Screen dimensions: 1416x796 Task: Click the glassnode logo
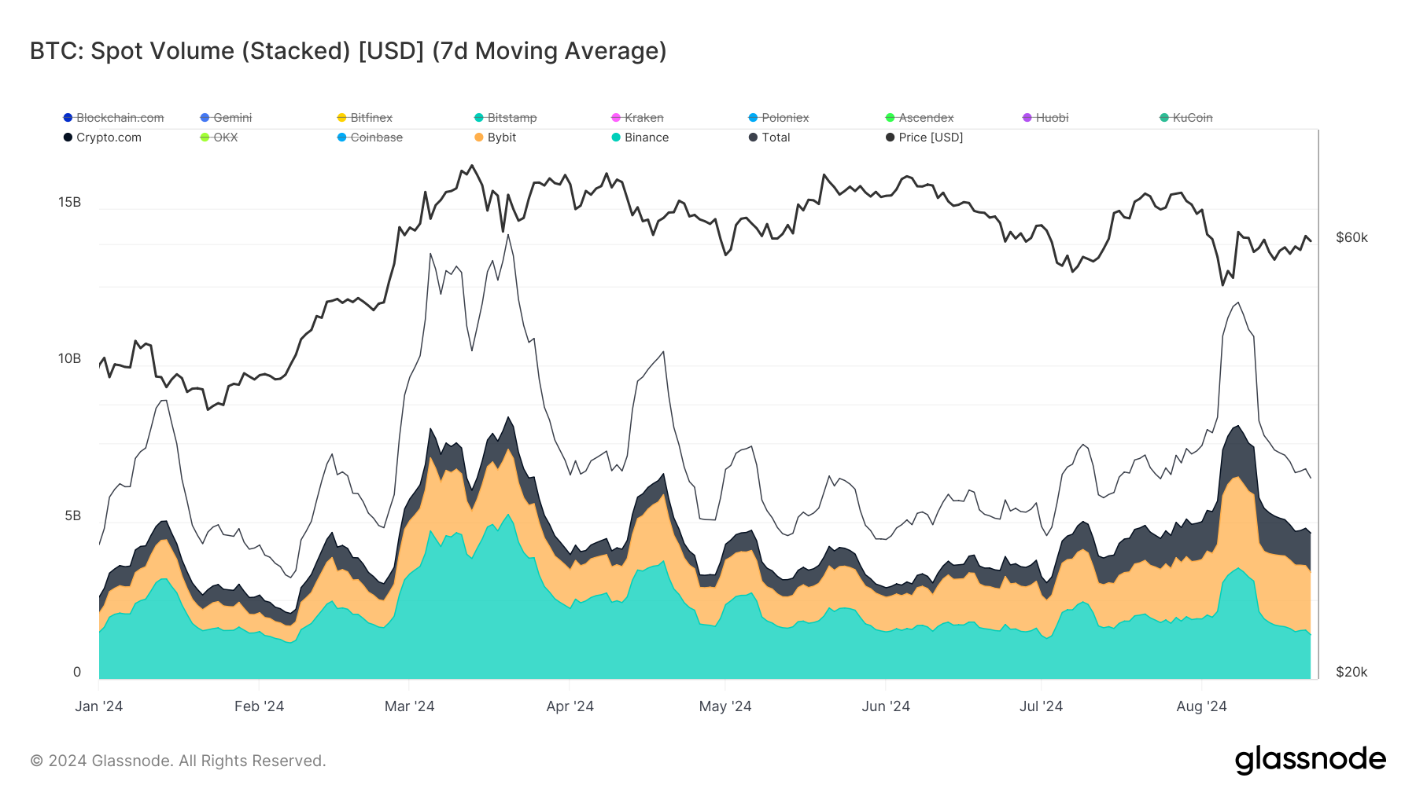click(1310, 760)
